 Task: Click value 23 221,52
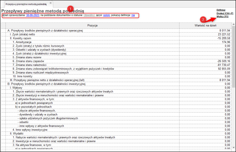click(224, 34)
